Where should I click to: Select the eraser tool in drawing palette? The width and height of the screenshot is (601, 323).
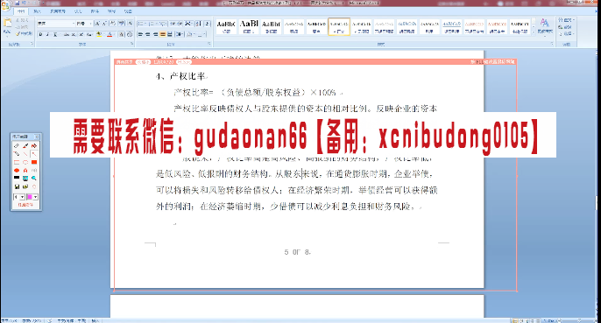(x=17, y=145)
